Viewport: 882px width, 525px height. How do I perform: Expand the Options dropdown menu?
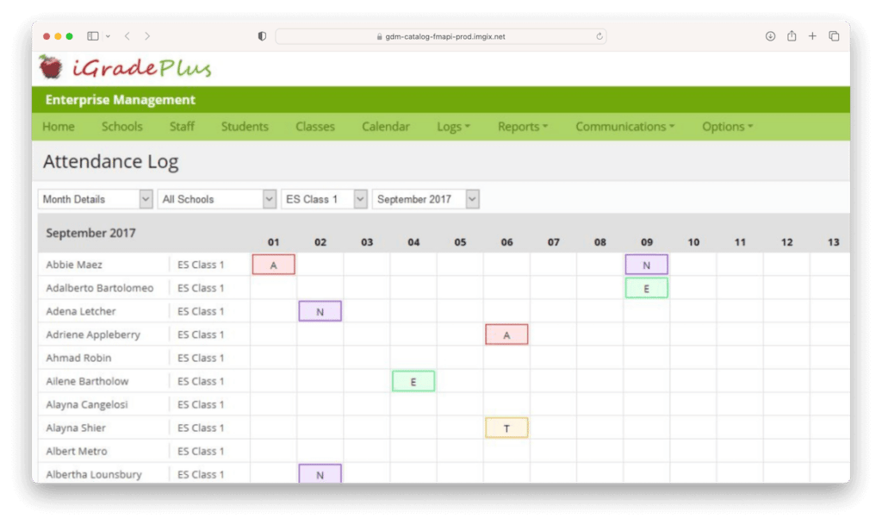pyautogui.click(x=727, y=127)
